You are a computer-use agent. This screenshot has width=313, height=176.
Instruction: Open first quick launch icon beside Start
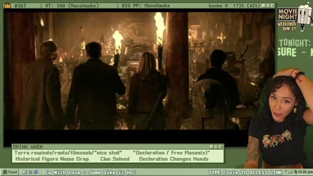point(24,172)
